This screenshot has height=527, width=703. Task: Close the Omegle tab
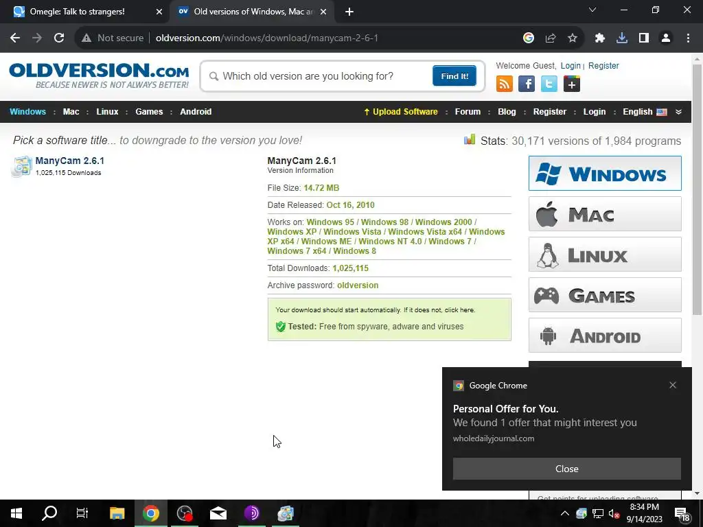tap(159, 12)
